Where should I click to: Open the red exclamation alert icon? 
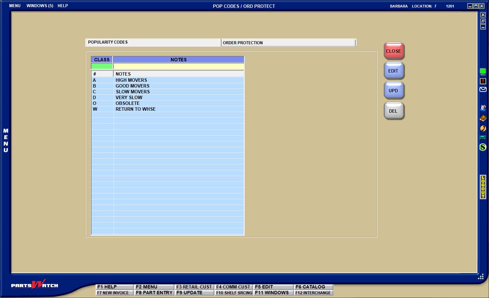coord(483,81)
